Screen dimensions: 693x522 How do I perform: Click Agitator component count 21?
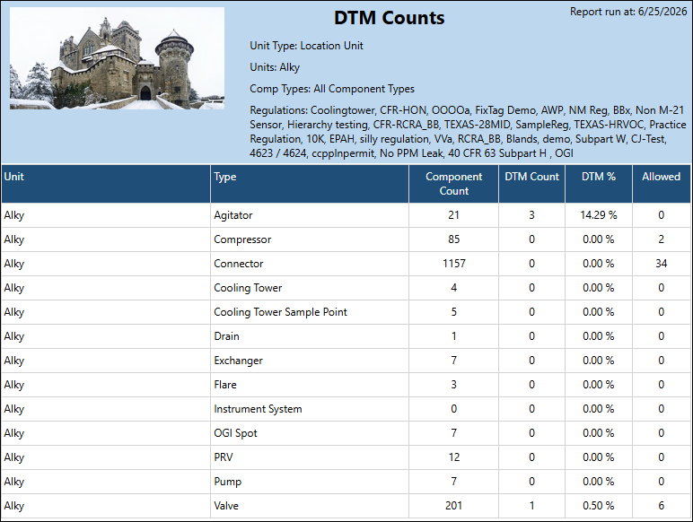(454, 215)
